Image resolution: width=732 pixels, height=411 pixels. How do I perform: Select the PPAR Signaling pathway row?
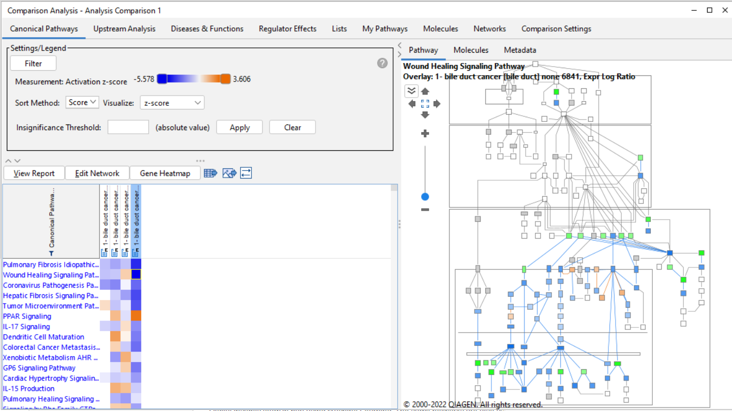click(x=51, y=316)
